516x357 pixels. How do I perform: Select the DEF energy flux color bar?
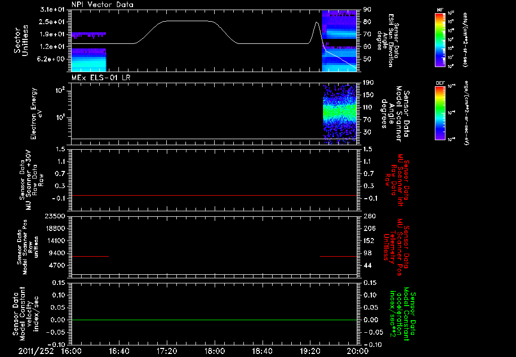click(440, 113)
